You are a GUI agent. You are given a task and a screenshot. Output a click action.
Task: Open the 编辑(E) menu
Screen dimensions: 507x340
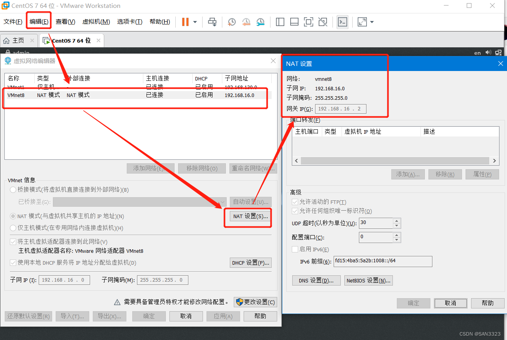click(39, 22)
